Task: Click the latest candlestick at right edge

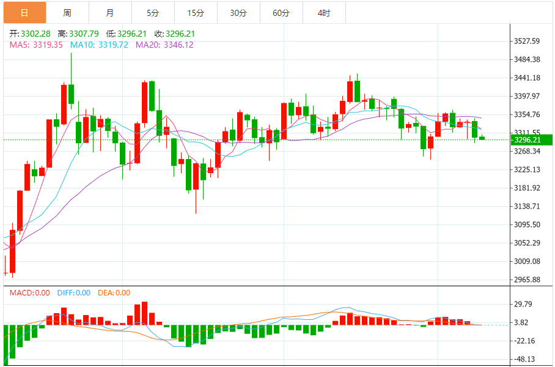Action: 482,138
